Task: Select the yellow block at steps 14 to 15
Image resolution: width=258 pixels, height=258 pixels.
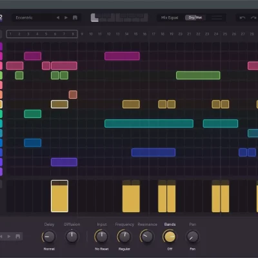Action: pyautogui.click(x=131, y=104)
